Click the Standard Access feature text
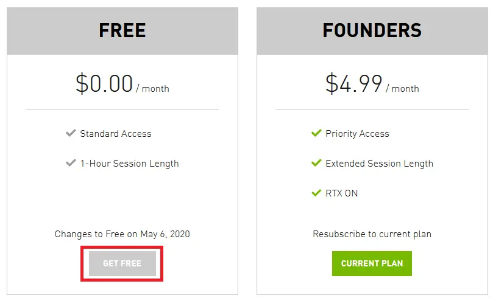Screen dimensions: 493x298 116,134
